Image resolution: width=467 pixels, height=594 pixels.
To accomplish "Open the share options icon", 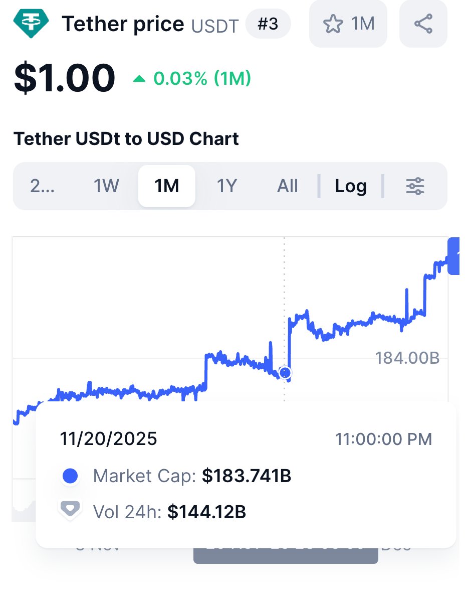I will [423, 24].
